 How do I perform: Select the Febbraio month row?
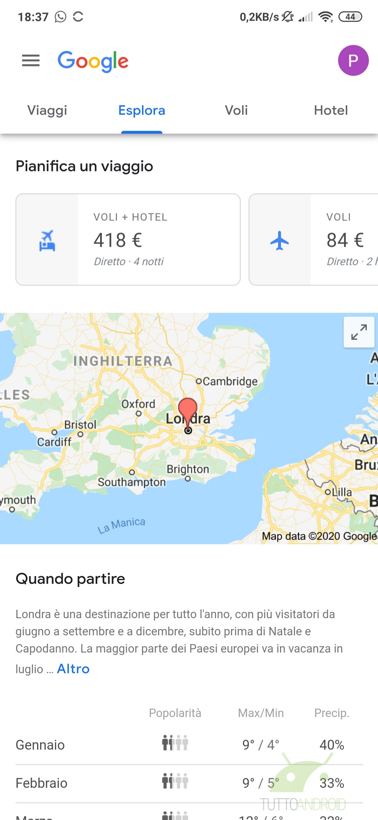point(189,783)
